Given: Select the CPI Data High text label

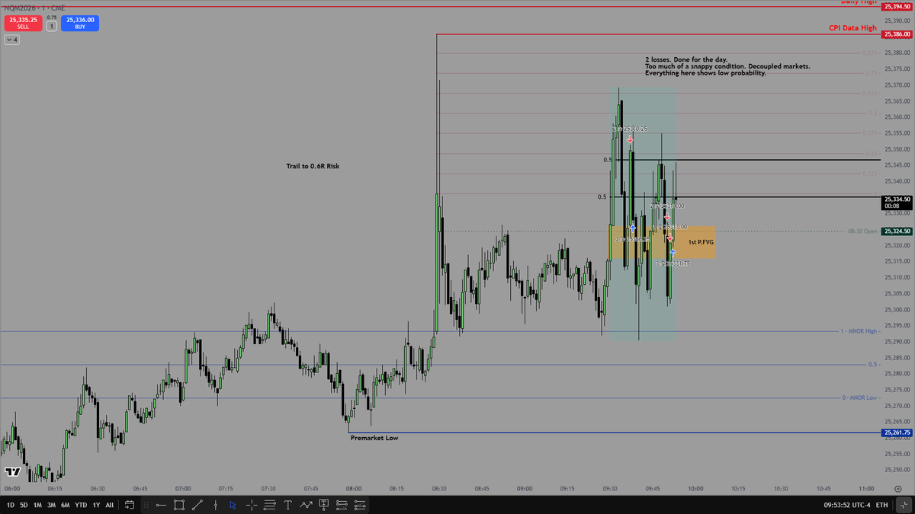Looking at the screenshot, I should point(852,28).
